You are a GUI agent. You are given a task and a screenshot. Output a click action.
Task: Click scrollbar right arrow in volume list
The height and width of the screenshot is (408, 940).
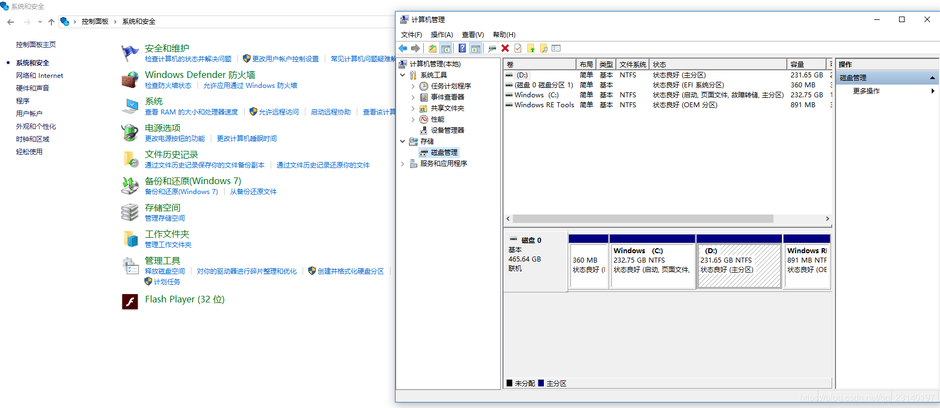point(827,219)
